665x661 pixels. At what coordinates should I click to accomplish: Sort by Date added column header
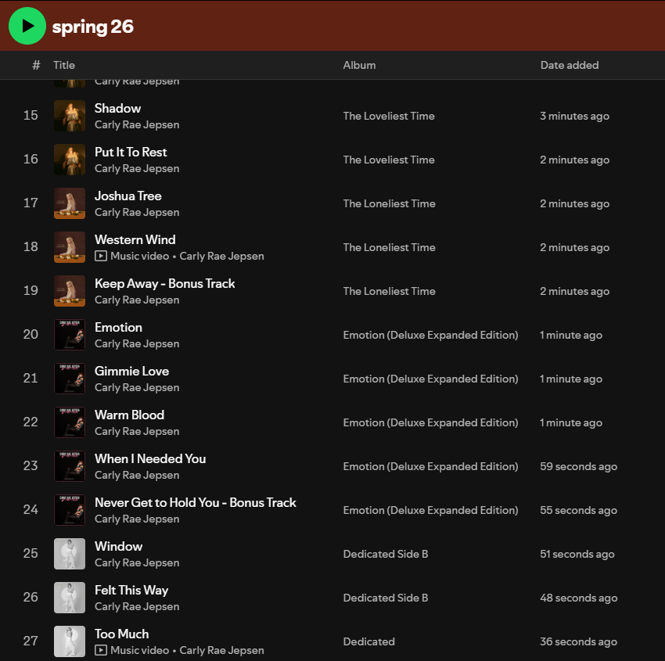click(570, 65)
